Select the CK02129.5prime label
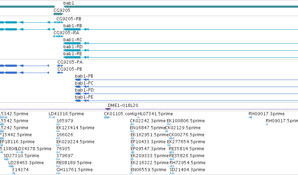The height and width of the screenshot is (175, 298). click(x=183, y=128)
